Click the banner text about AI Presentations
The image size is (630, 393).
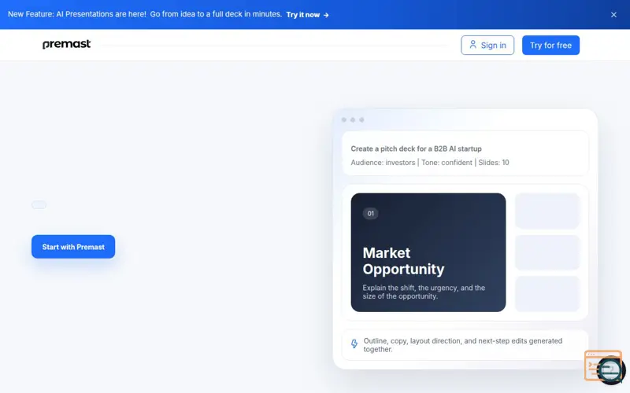(x=145, y=14)
